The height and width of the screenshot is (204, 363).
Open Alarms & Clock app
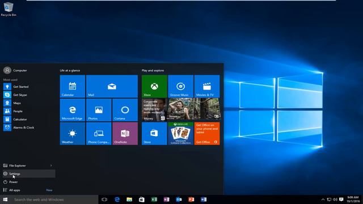coord(29,127)
